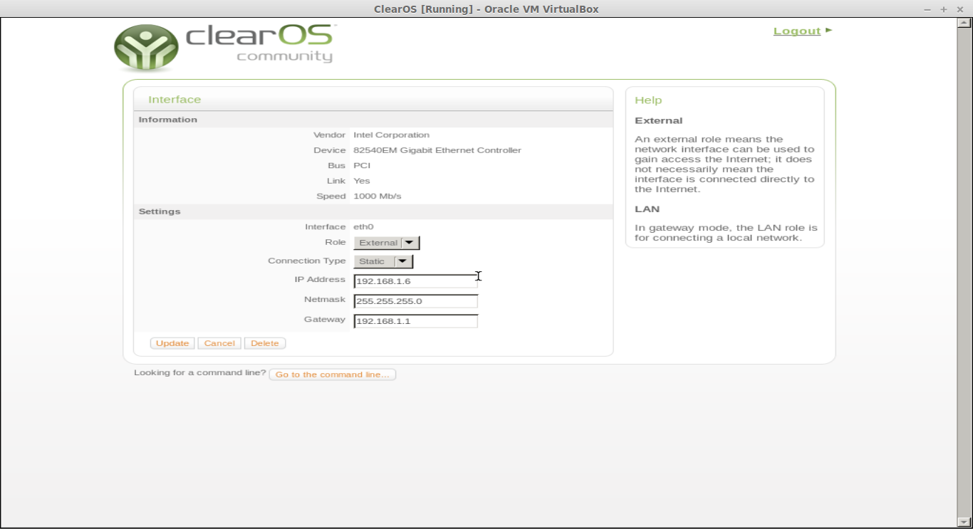Open the Connection Type dropdown showing Static
Screen dimensions: 973x529
click(383, 261)
